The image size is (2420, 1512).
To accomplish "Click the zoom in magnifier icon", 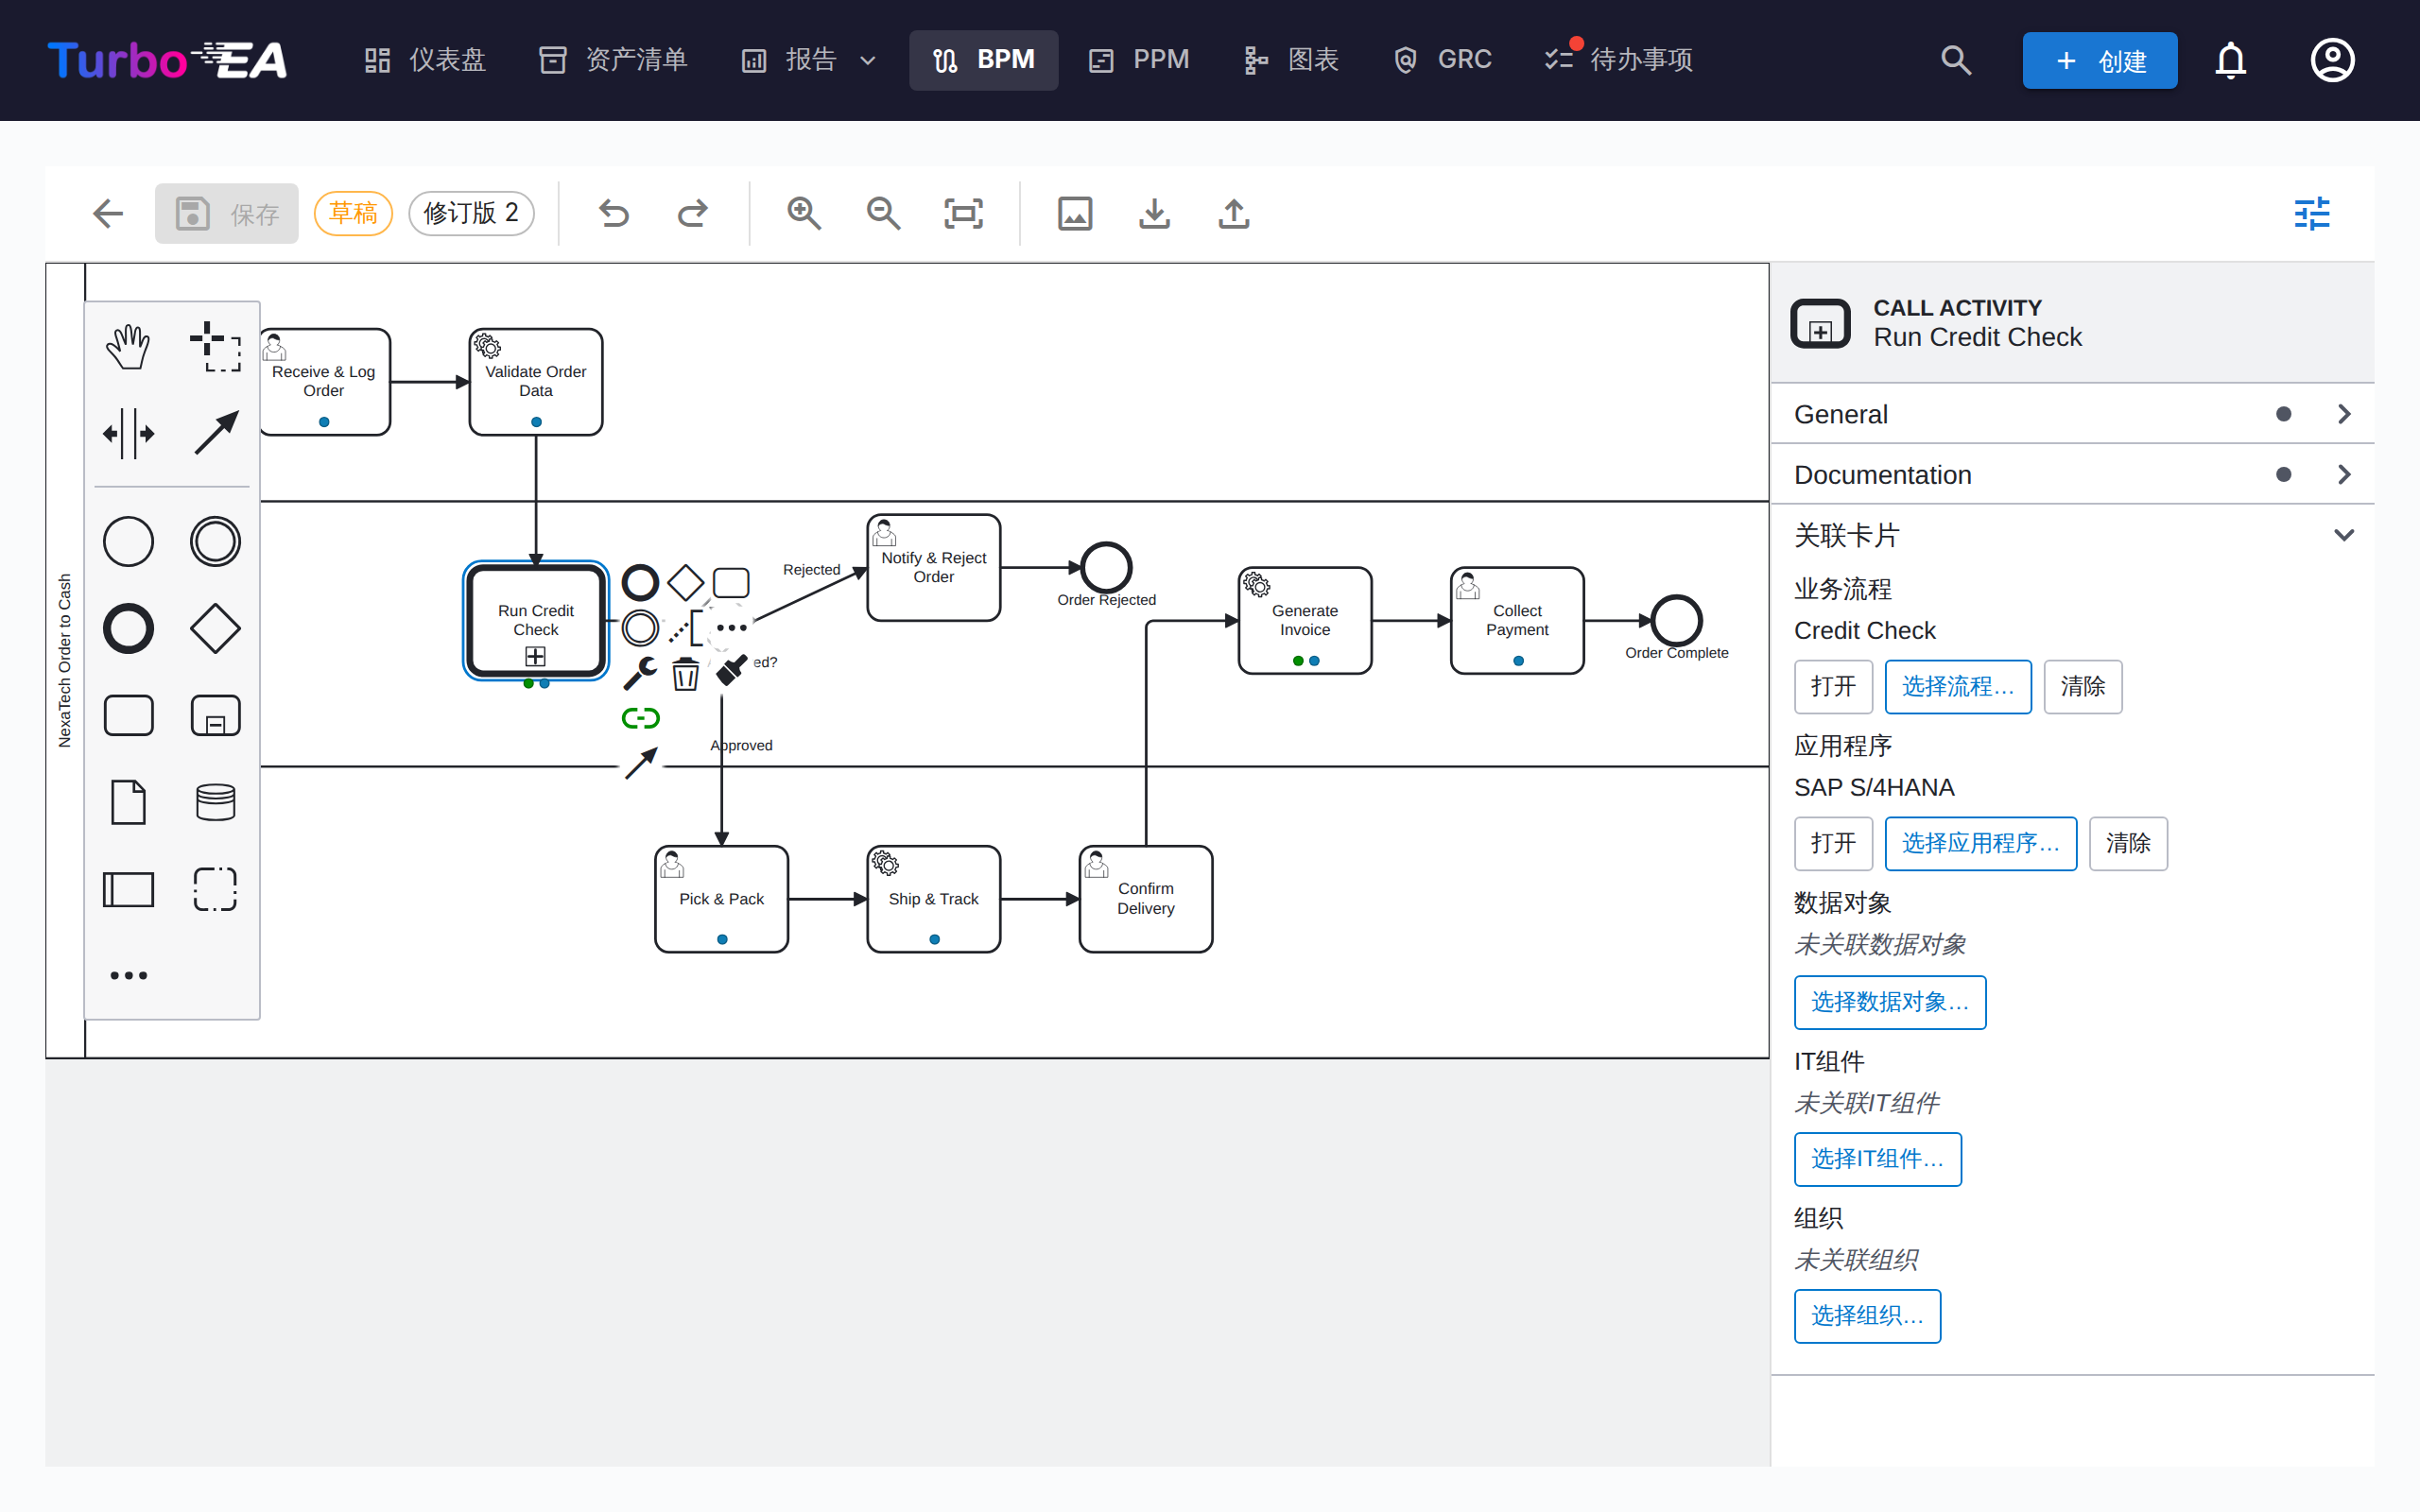I will pos(804,213).
